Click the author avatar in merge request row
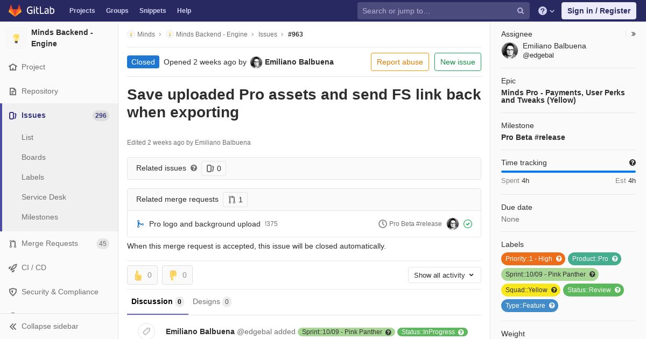Screen dimensions: 646x339 pos(453,224)
